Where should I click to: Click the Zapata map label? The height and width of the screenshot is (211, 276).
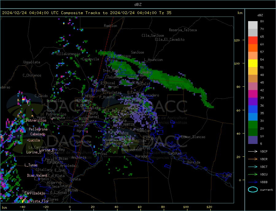(75, 179)
